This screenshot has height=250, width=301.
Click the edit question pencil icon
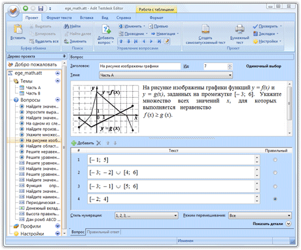166,41
